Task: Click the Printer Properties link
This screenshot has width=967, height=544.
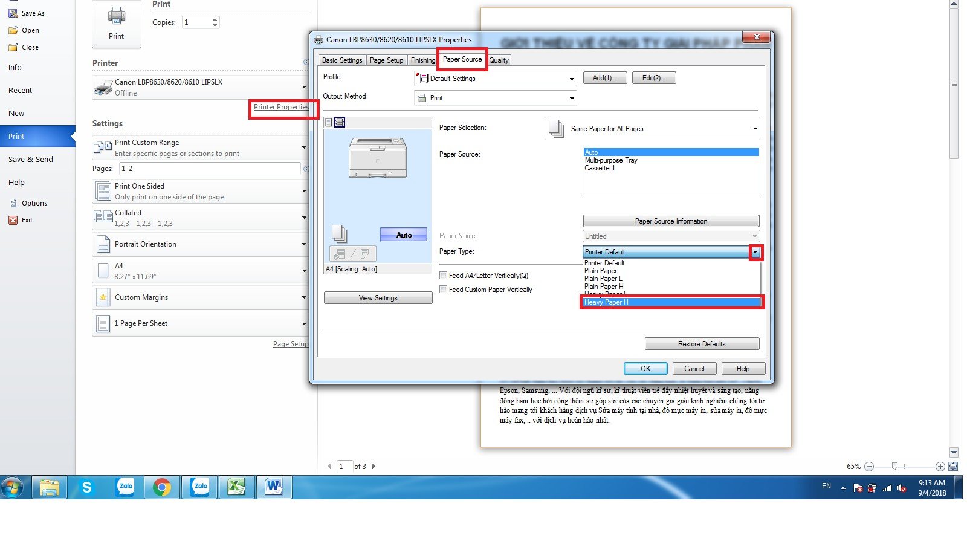Action: pyautogui.click(x=281, y=107)
